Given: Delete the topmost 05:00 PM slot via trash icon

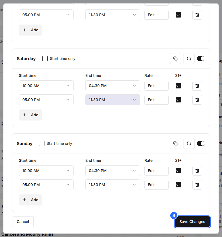Looking at the screenshot, I should tap(197, 15).
